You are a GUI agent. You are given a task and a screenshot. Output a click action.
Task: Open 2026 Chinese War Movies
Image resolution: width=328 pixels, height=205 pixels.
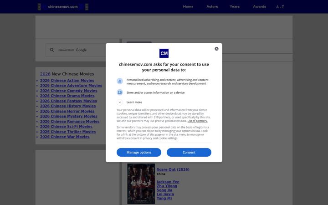pyautogui.click(x=65, y=137)
